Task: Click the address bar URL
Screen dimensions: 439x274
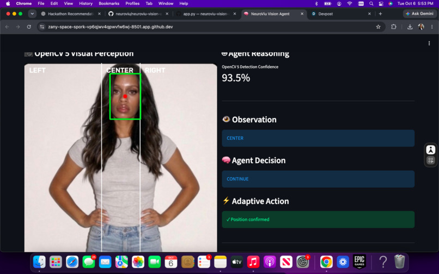Action: [111, 27]
